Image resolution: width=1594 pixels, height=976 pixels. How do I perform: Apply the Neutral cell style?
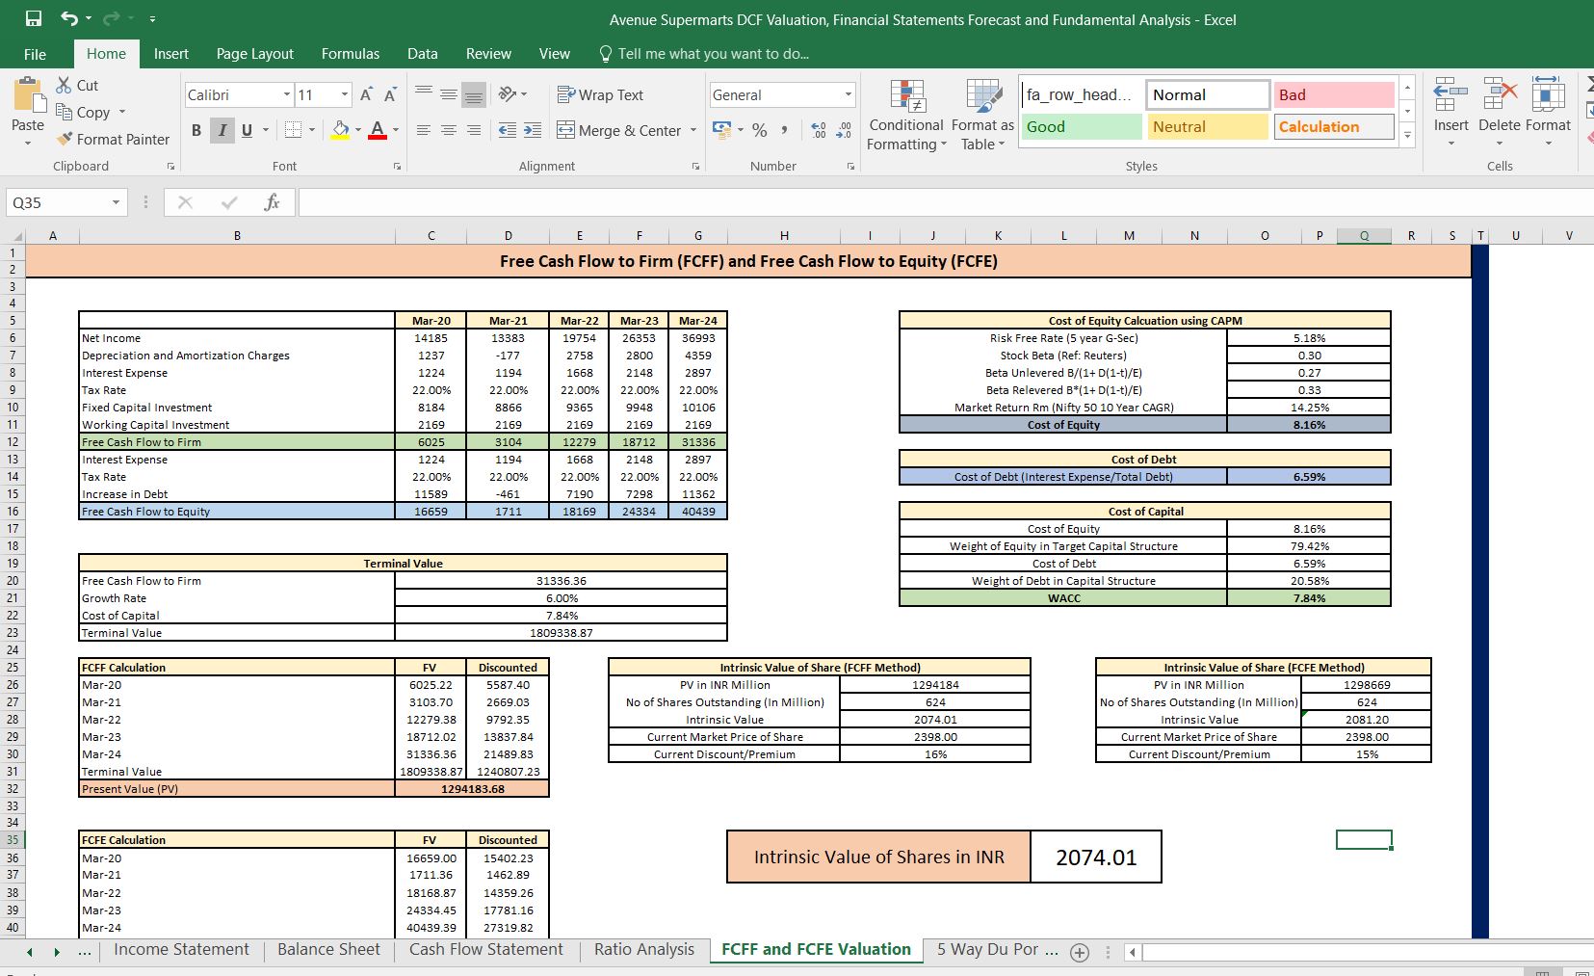(1208, 126)
